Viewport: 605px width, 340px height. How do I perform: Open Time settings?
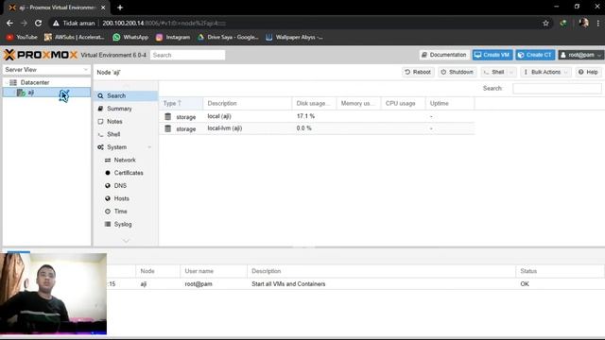pos(126,212)
